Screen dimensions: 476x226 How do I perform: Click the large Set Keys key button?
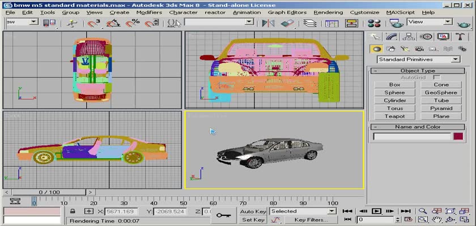point(223,215)
